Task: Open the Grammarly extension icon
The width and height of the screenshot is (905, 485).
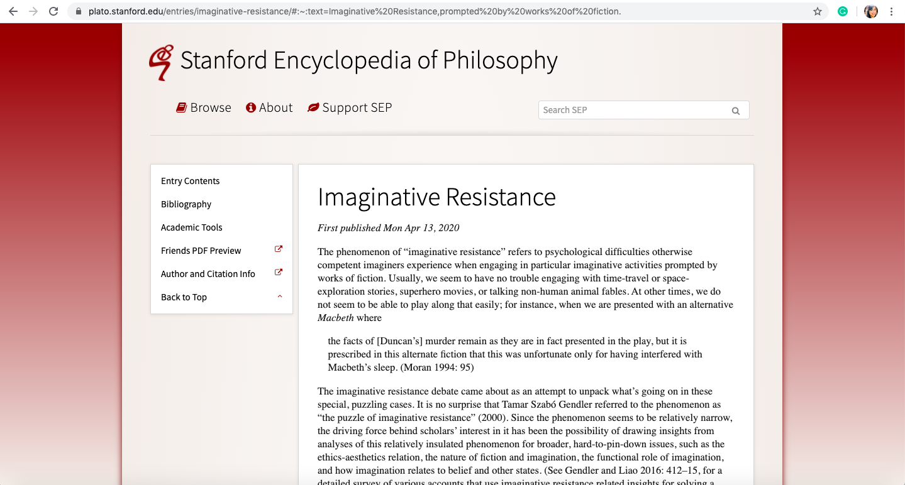Action: (843, 11)
